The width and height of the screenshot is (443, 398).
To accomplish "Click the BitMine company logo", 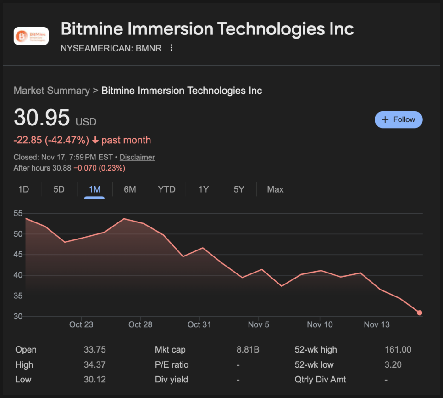I will 31,36.
